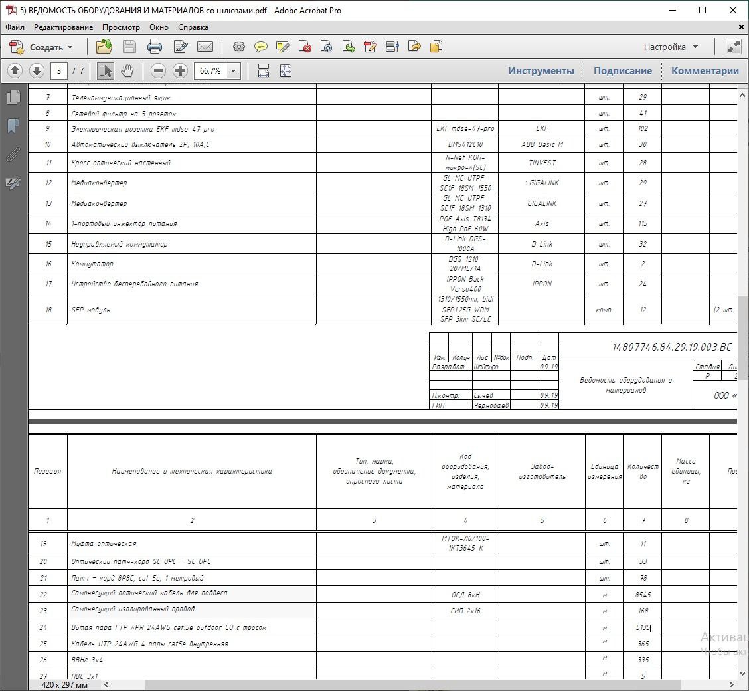The image size is (749, 691).
Task: Activate the hand pan tool
Action: coord(127,71)
